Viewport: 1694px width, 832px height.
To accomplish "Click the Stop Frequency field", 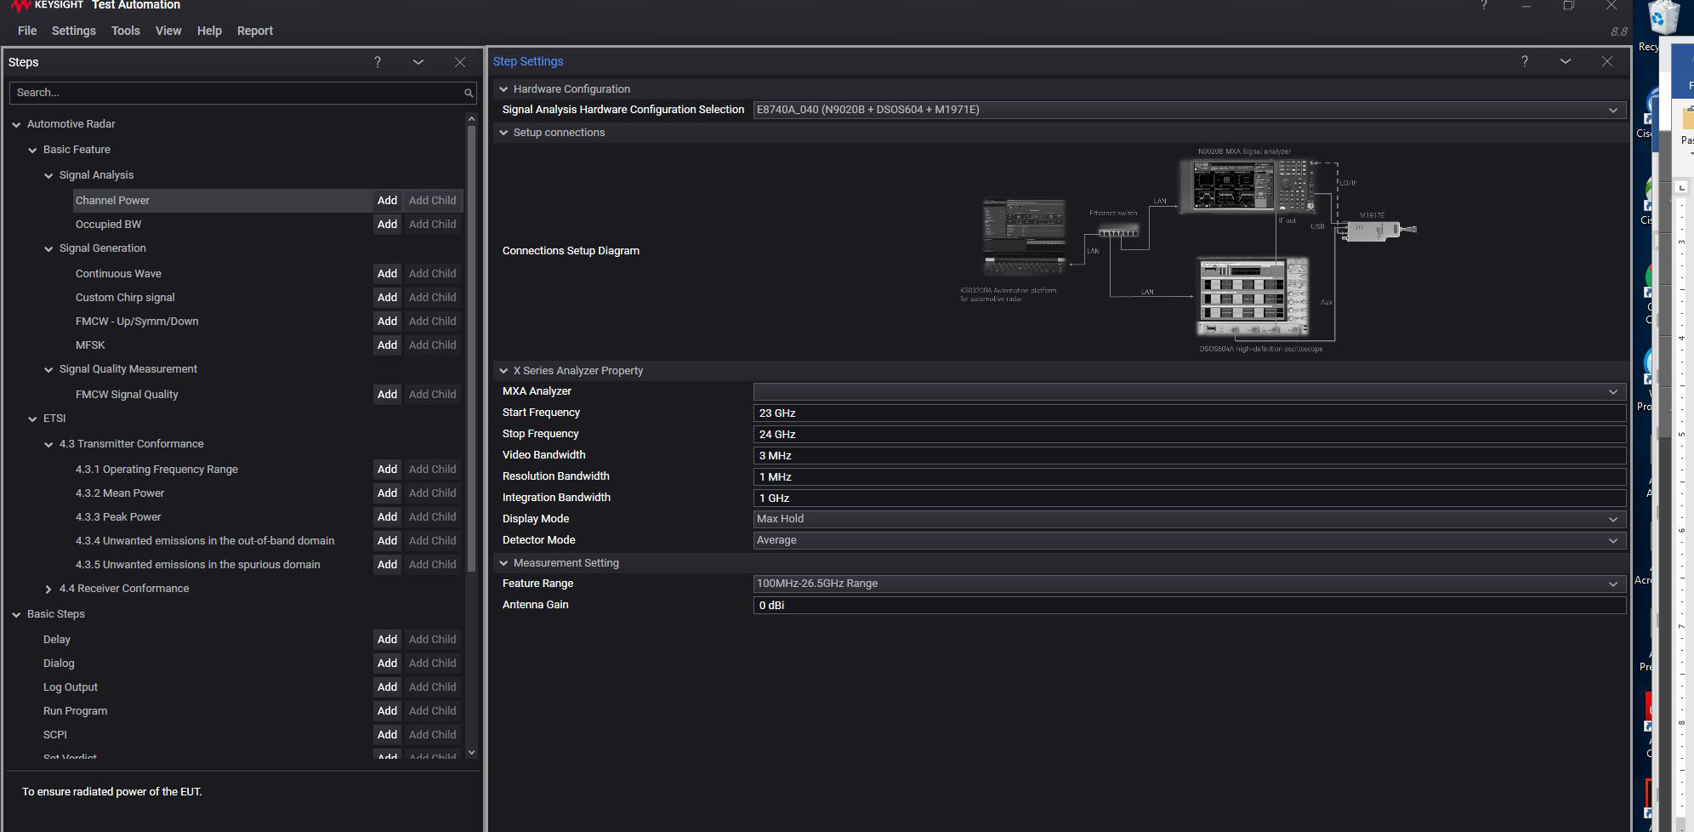I will pos(1190,435).
